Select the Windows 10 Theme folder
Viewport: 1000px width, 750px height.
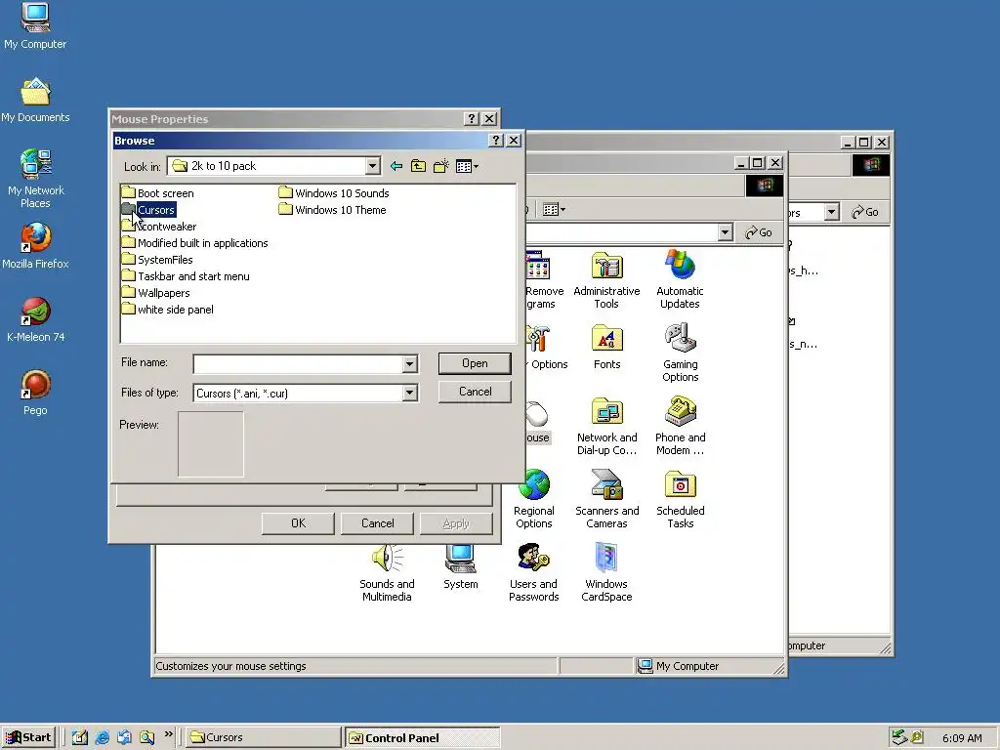[332, 210]
